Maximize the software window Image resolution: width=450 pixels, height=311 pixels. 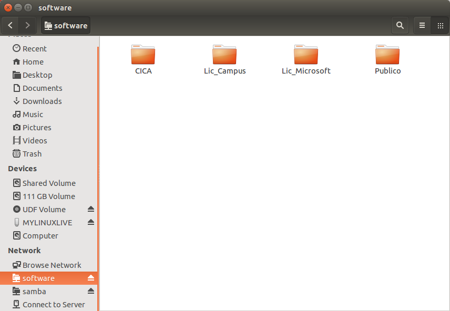(x=28, y=8)
